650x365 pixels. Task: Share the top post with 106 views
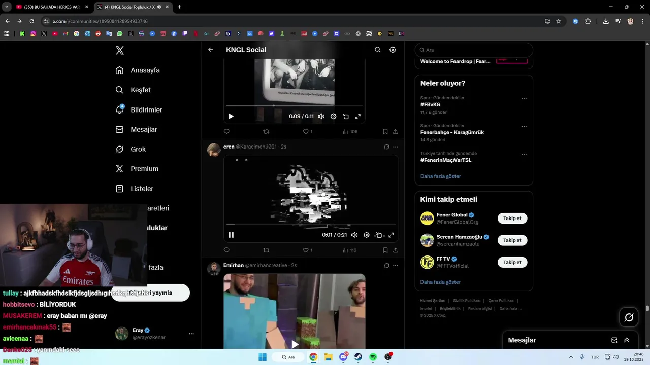click(x=396, y=131)
